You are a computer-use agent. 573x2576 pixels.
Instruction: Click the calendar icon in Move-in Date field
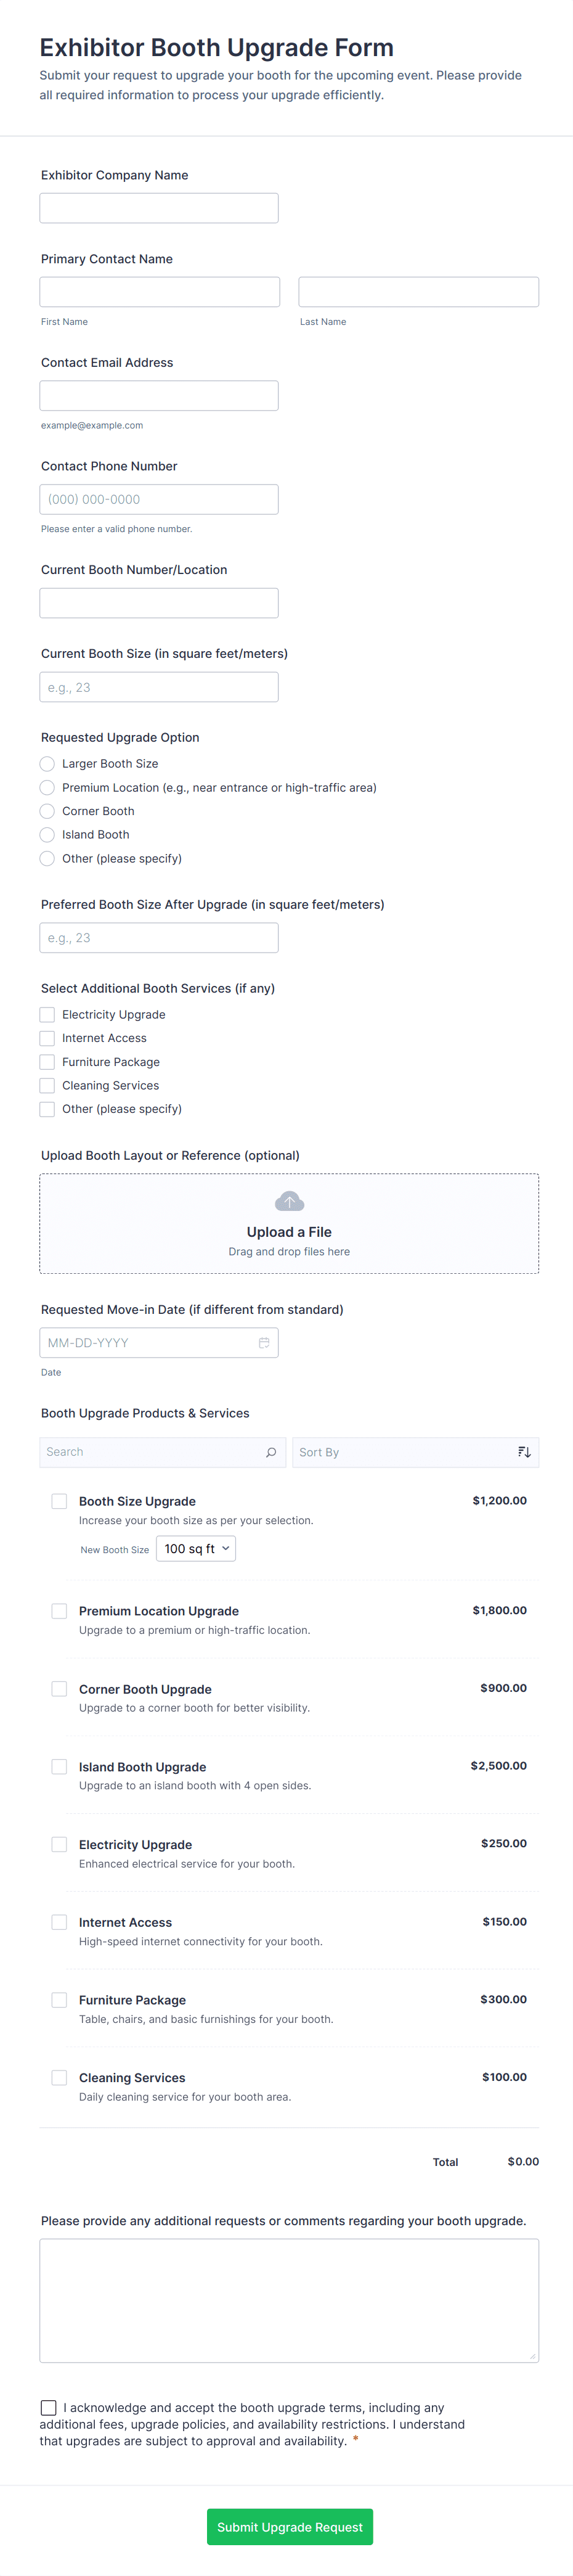pyautogui.click(x=264, y=1342)
